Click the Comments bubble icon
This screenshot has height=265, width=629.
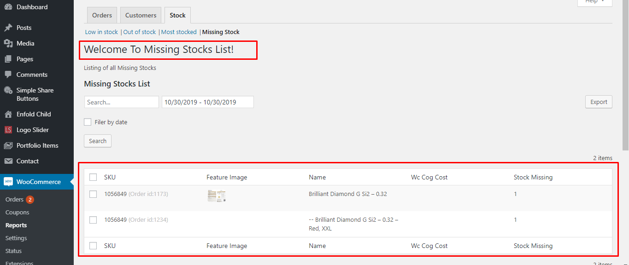click(x=8, y=75)
